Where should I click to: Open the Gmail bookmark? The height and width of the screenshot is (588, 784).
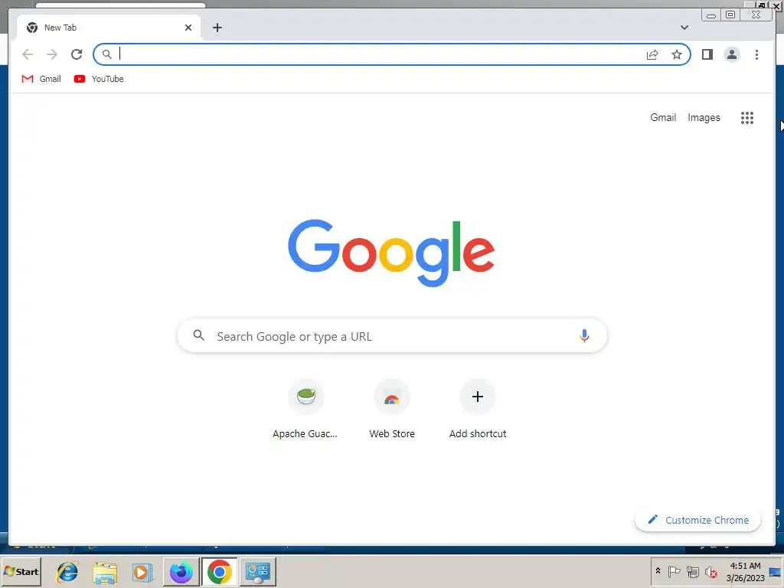(x=41, y=79)
